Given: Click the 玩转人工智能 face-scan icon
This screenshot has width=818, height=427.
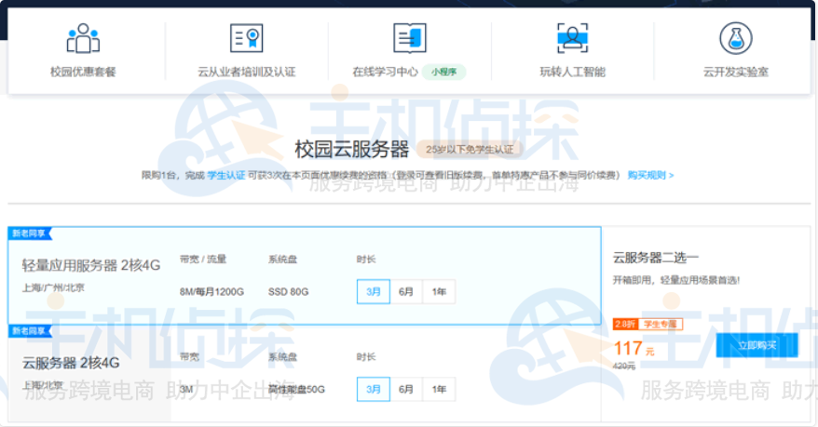Looking at the screenshot, I should [572, 38].
